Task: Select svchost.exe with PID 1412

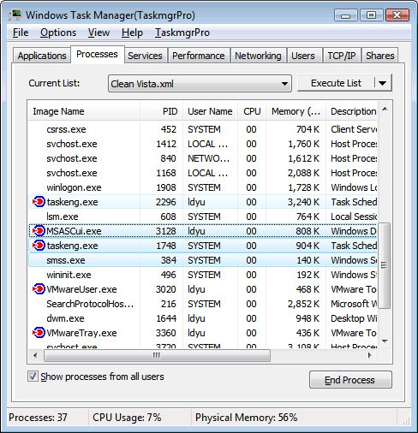Action: (203, 144)
